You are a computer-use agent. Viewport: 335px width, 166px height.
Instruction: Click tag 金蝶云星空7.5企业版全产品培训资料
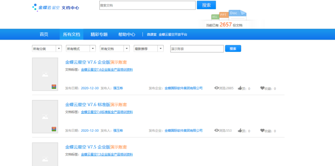pyautogui.click(x=107, y=154)
